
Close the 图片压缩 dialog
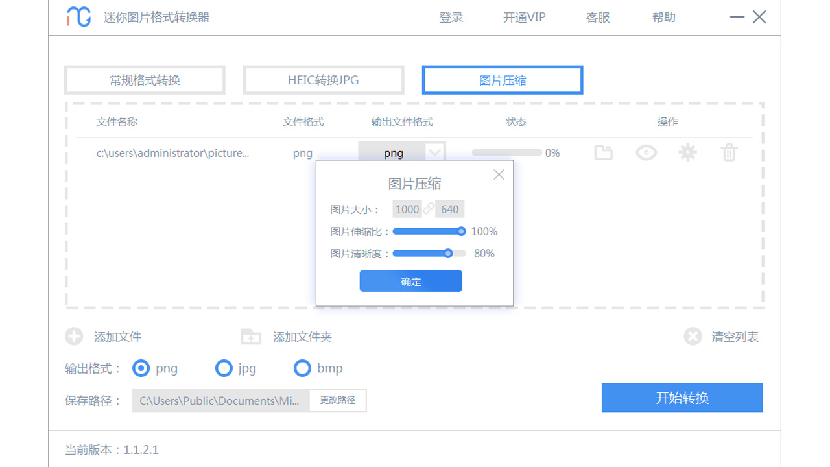[499, 174]
